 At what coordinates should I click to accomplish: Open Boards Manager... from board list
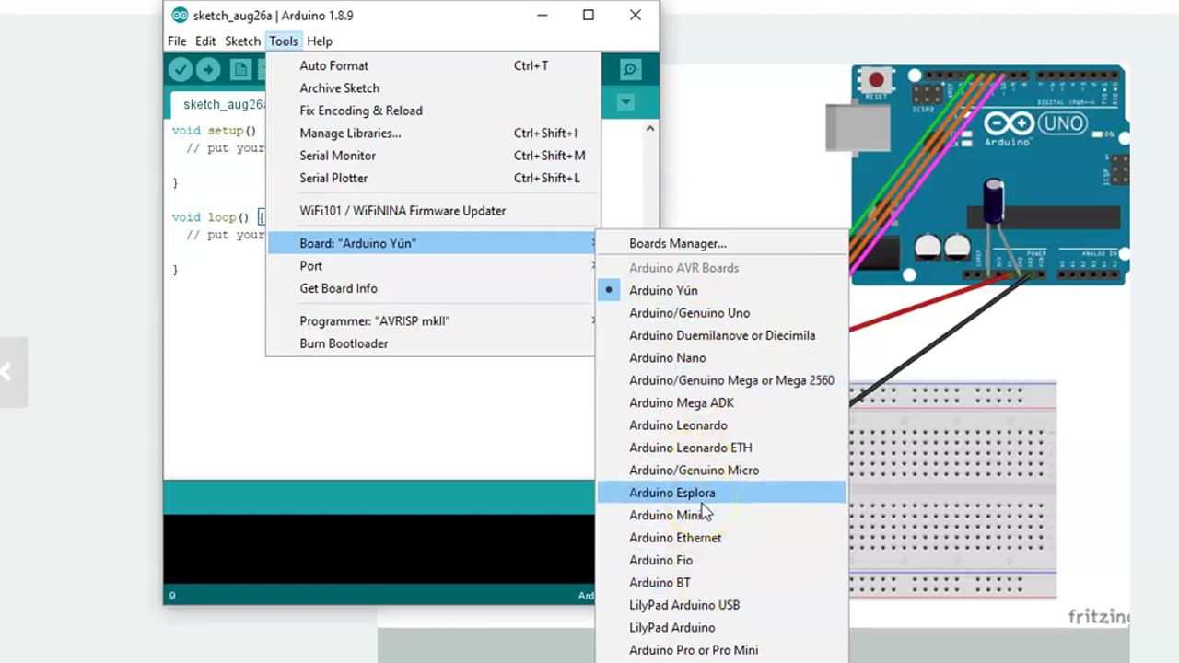coord(721,243)
